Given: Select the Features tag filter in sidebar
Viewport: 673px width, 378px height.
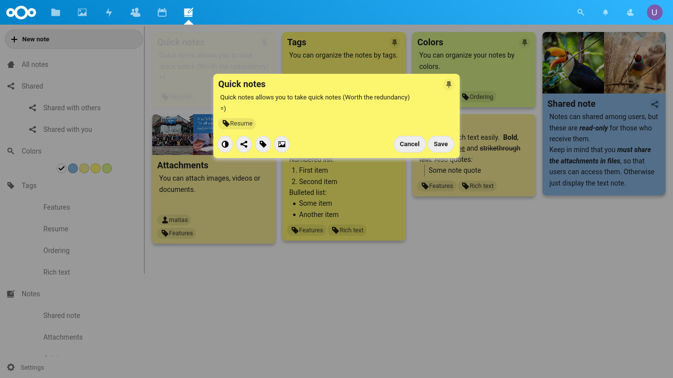Looking at the screenshot, I should [57, 207].
